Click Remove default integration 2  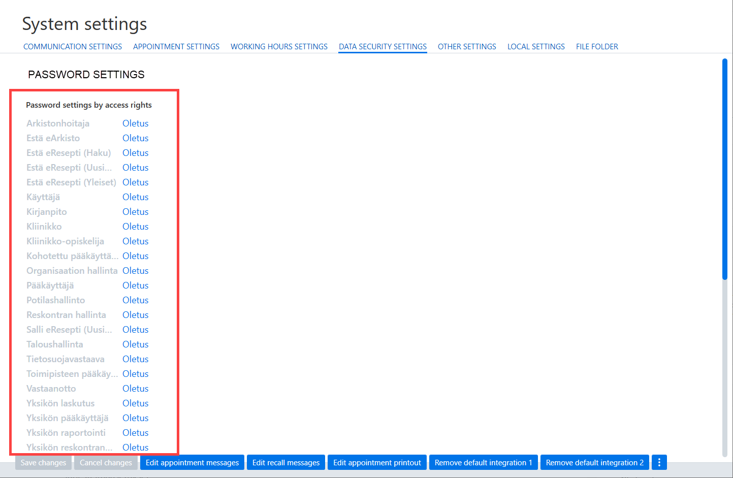pos(594,462)
